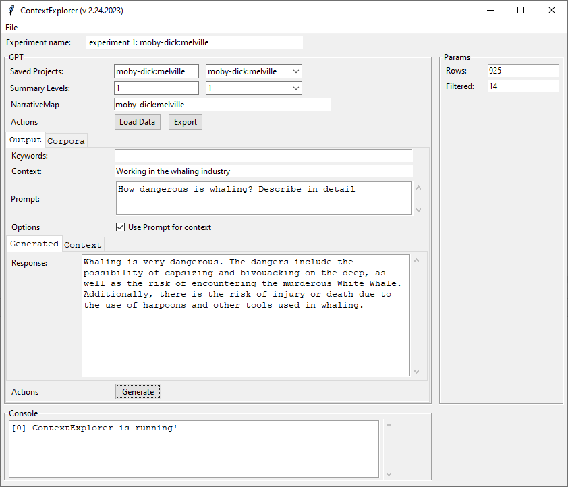568x487 pixels.
Task: Toggle Use Prompt for context checkbox
Action: tap(121, 227)
